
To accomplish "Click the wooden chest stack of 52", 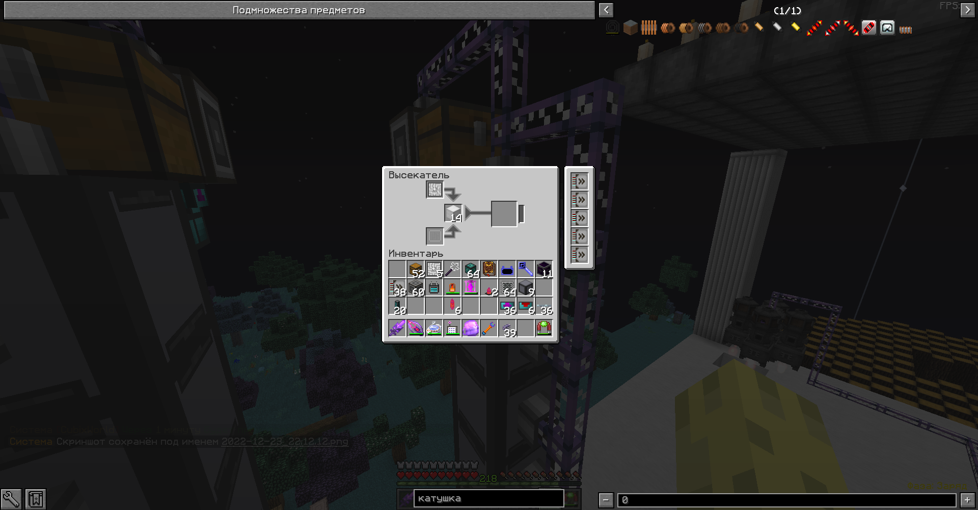I will 416,269.
